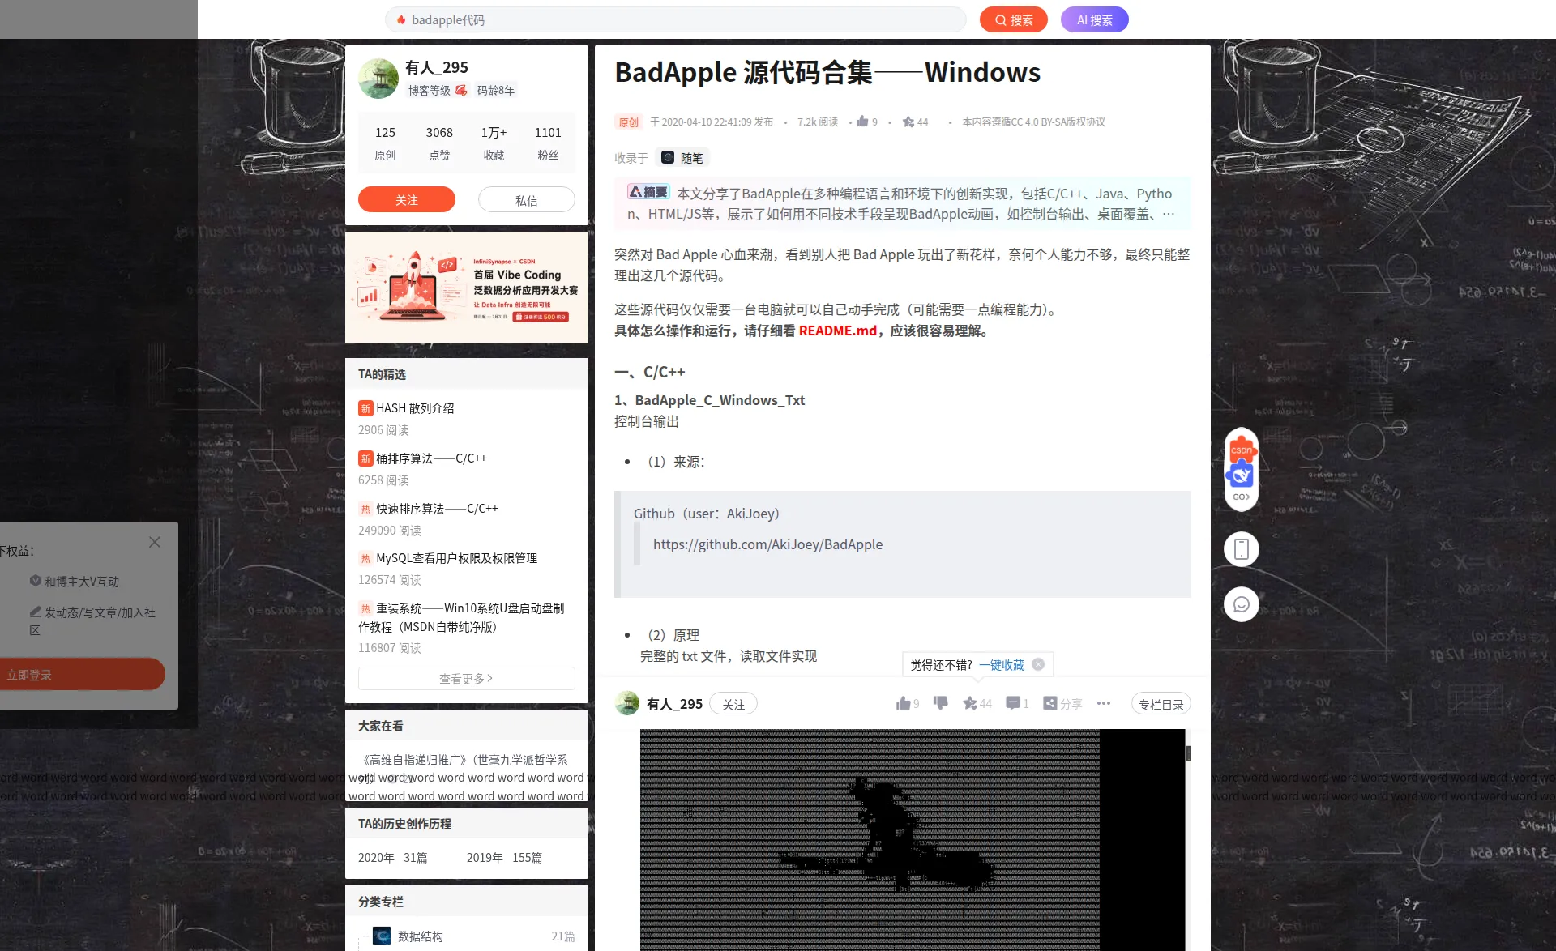The height and width of the screenshot is (951, 1556).
Task: Click the 3068 点赞 likes count
Action: click(x=439, y=143)
